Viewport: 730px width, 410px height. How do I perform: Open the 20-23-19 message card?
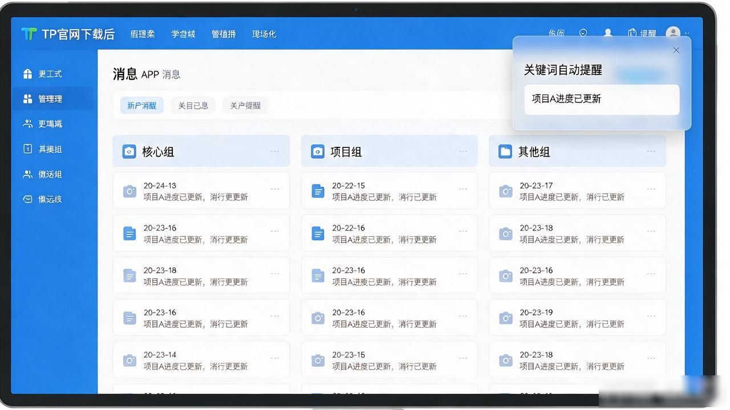pos(577,318)
